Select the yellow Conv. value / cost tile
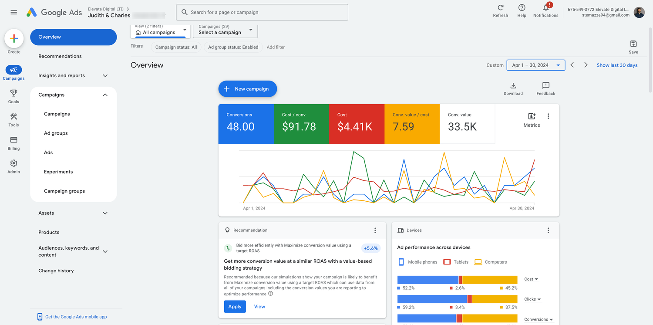 coord(412,124)
